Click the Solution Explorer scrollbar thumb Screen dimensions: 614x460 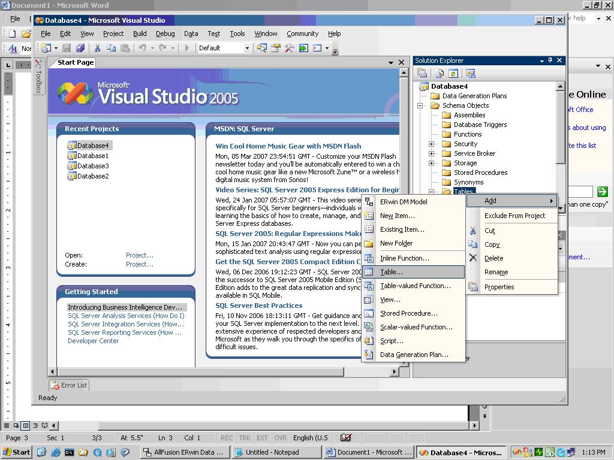click(561, 126)
